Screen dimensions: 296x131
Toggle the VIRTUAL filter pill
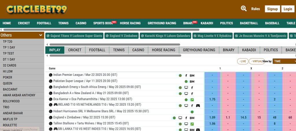(x=257, y=61)
